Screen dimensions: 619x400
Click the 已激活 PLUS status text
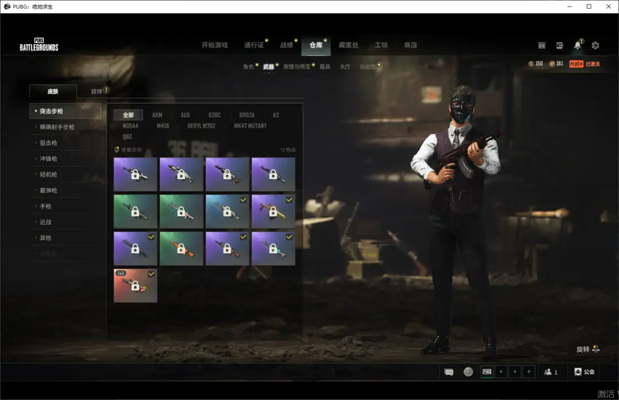(593, 64)
